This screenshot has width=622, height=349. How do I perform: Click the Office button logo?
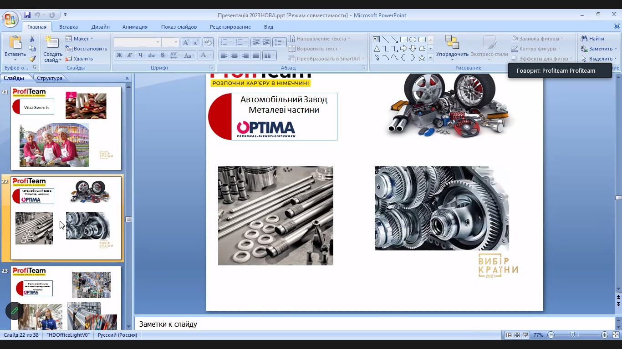coord(10,20)
